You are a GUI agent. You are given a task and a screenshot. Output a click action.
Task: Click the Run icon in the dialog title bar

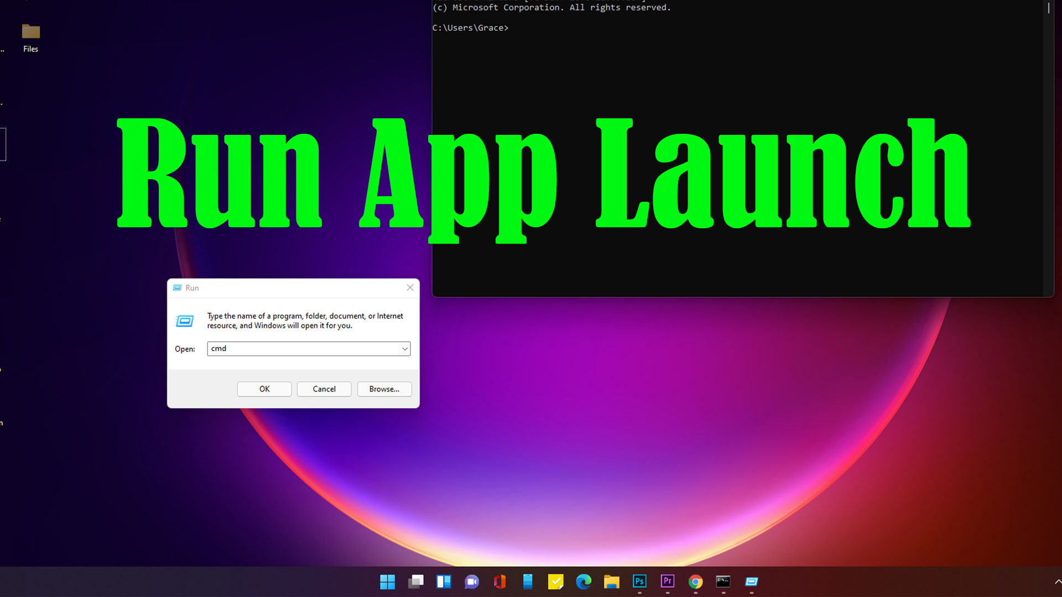[x=178, y=287]
